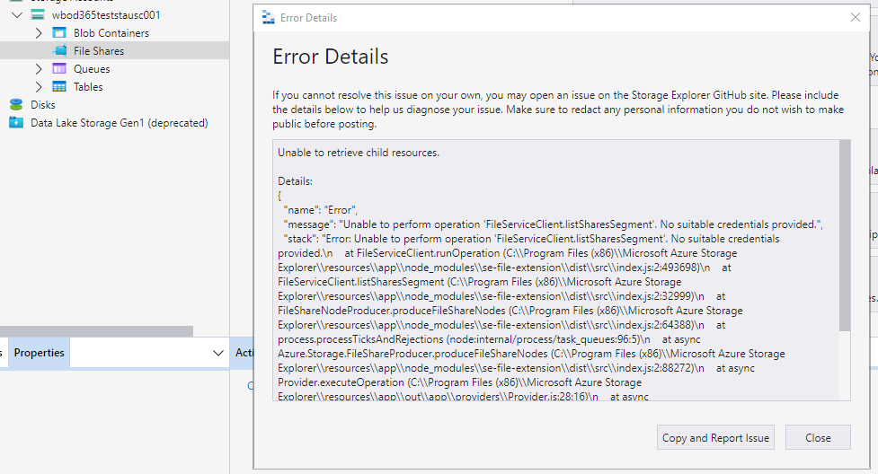Click the horizontal scrollbar under the tree panel
Image resolution: width=878 pixels, height=474 pixels.
96,331
